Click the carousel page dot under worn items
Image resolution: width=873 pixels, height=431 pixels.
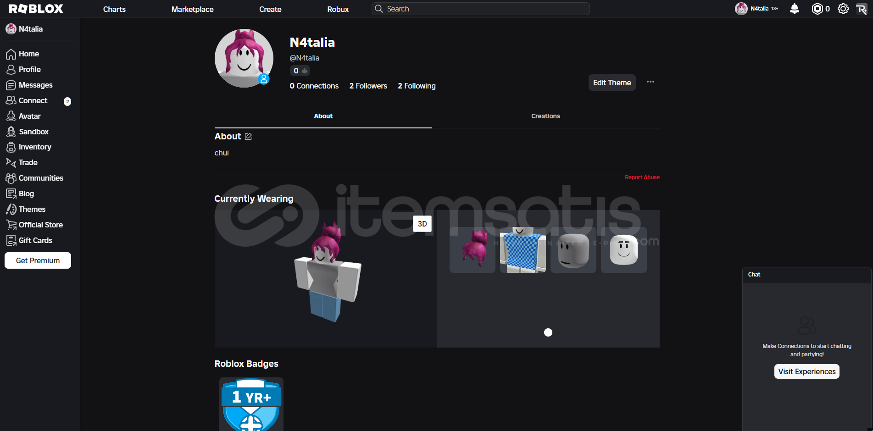pyautogui.click(x=548, y=332)
